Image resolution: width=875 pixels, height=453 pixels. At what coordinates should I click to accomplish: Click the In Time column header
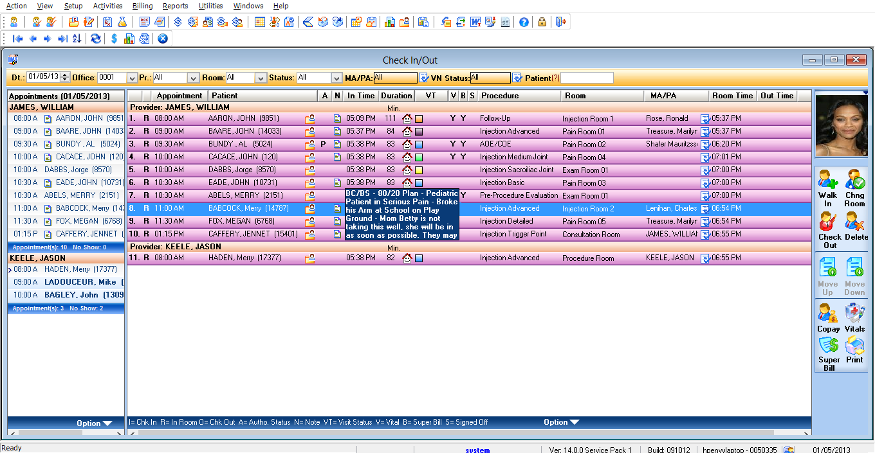point(360,96)
